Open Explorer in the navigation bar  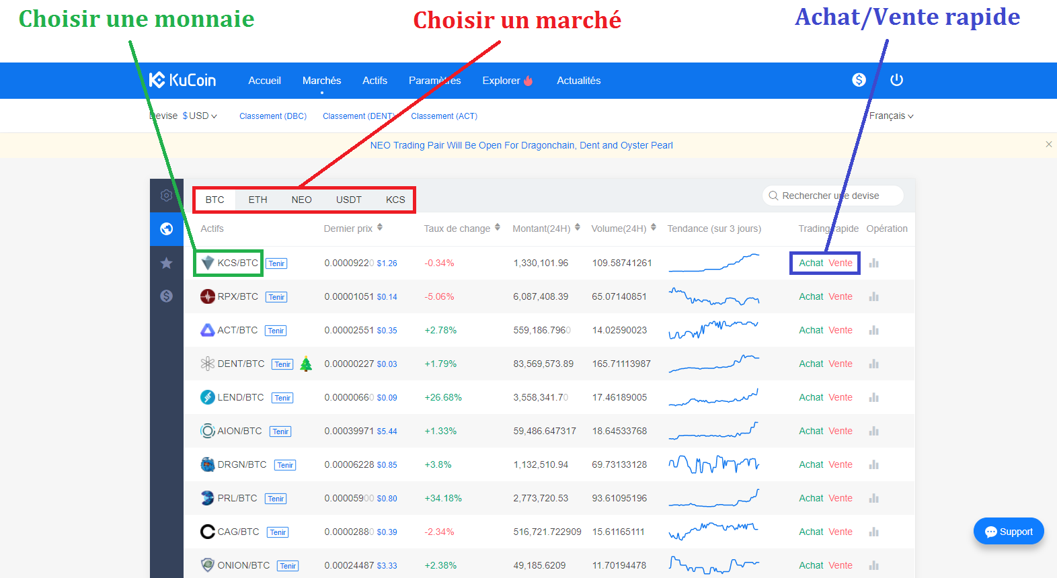click(x=508, y=80)
